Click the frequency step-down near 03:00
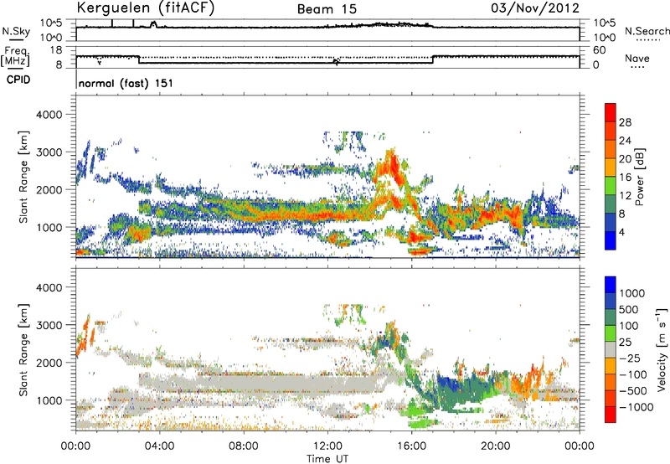This screenshot has height=464, width=670. pos(139,59)
